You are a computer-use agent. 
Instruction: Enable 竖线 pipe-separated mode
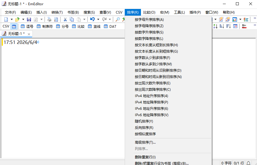click(94, 26)
